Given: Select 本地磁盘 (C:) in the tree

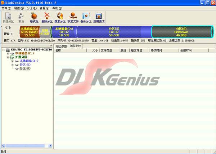Looking at the screenshot, I should 24,53.
